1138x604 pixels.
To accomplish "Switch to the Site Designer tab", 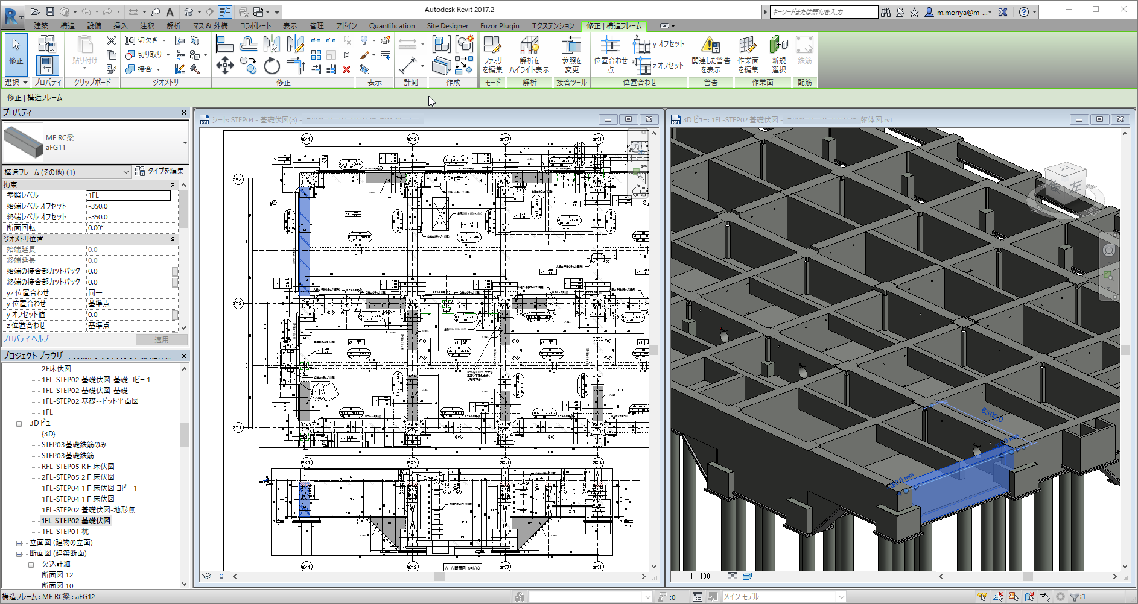I will coord(448,26).
